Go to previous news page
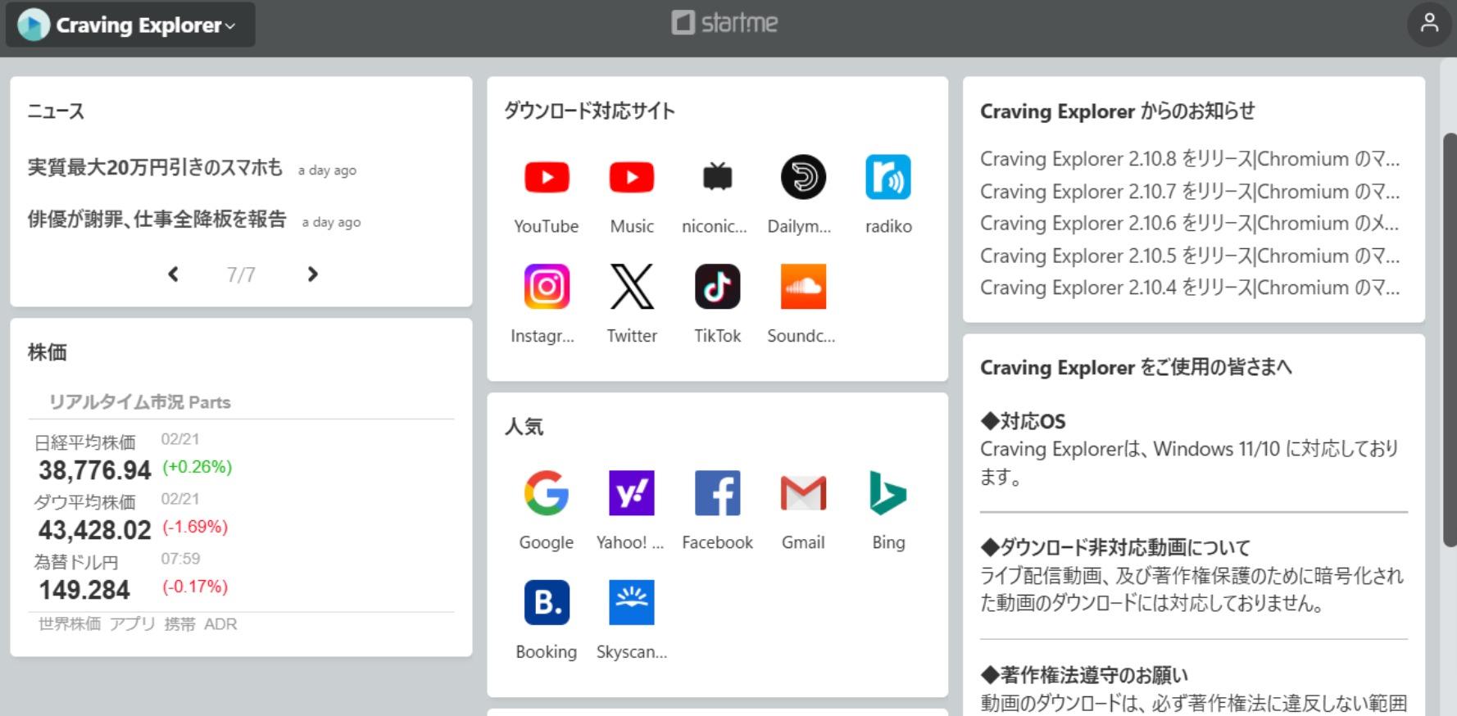The image size is (1457, 716). tap(173, 274)
